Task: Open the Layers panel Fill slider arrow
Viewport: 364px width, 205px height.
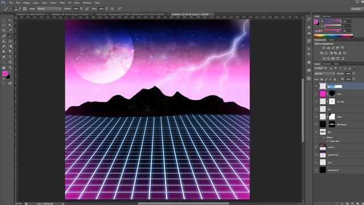Action: 354,79
